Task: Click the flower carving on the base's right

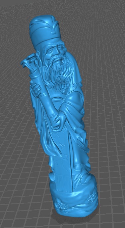Action: pos(92,197)
